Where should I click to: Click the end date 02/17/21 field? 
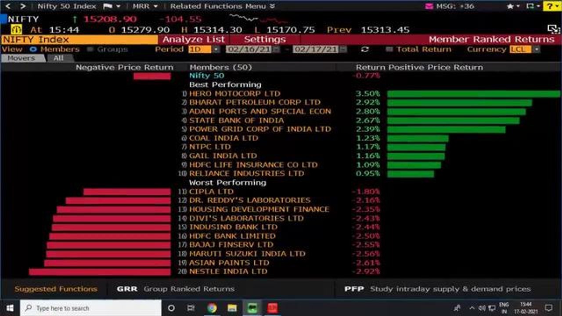316,49
